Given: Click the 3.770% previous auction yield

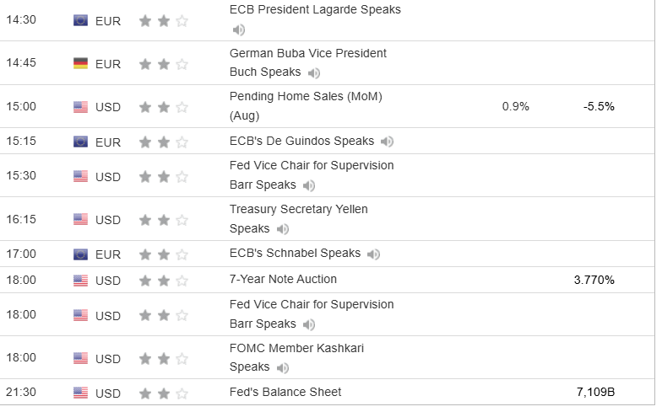Looking at the screenshot, I should [593, 280].
